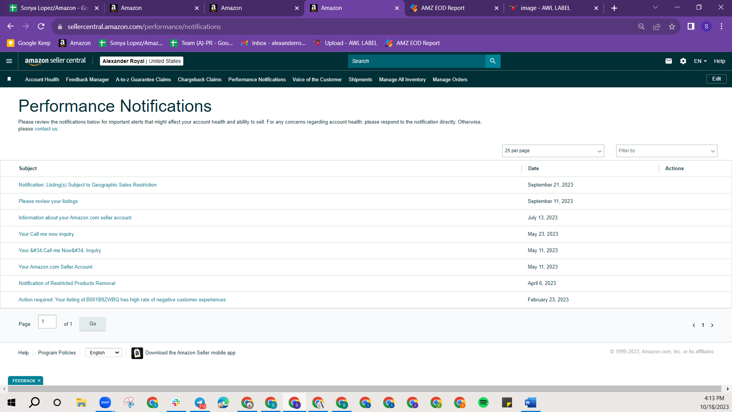Click the Go button for pagination
The width and height of the screenshot is (732, 412).
click(93, 324)
